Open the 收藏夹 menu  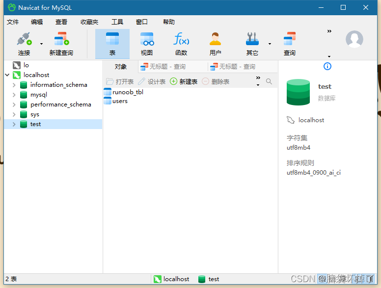(89, 22)
